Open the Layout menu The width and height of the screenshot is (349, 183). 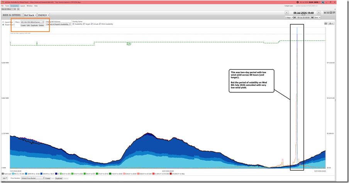(x=22, y=6)
